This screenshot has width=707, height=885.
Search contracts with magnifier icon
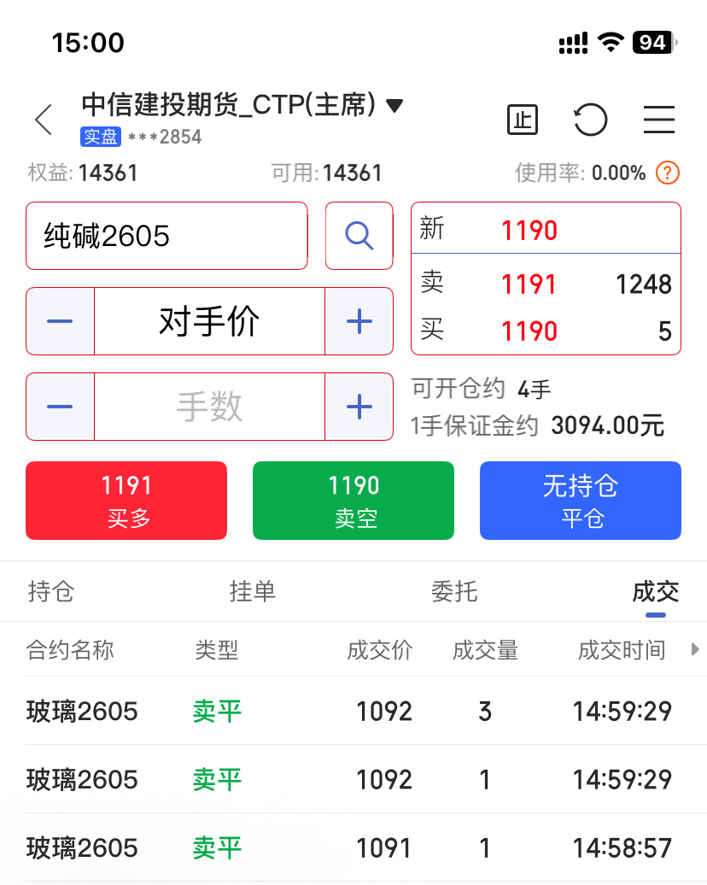pyautogui.click(x=359, y=236)
